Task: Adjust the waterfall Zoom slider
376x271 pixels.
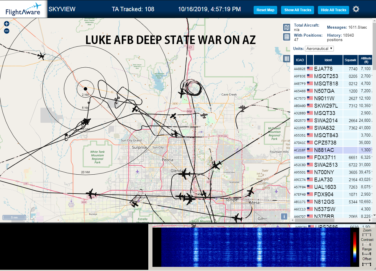Action: tap(367, 234)
